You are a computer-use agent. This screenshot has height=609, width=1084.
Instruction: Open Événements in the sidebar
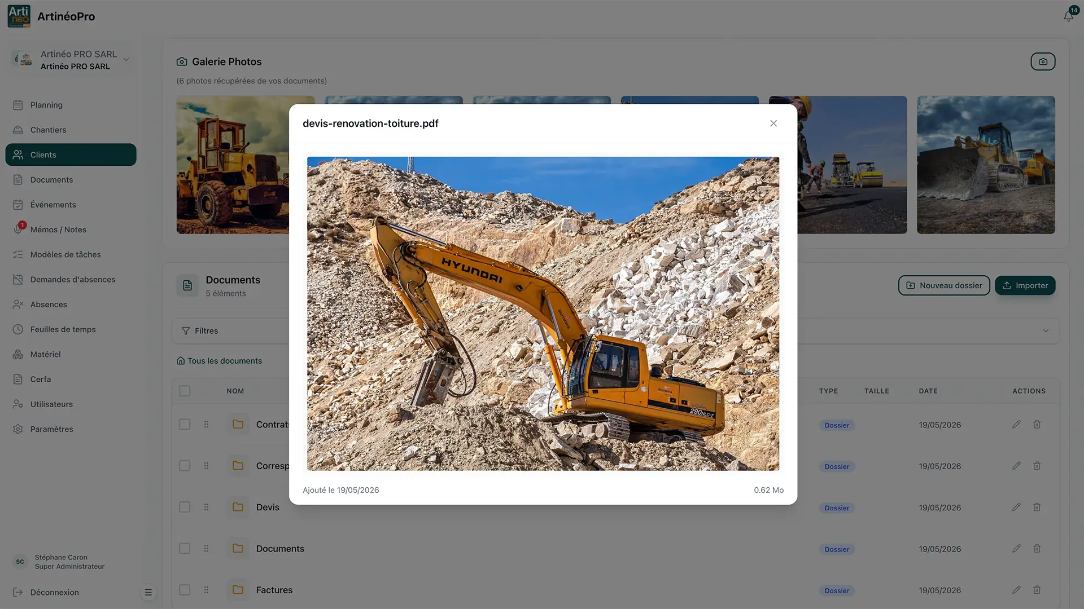click(71, 205)
